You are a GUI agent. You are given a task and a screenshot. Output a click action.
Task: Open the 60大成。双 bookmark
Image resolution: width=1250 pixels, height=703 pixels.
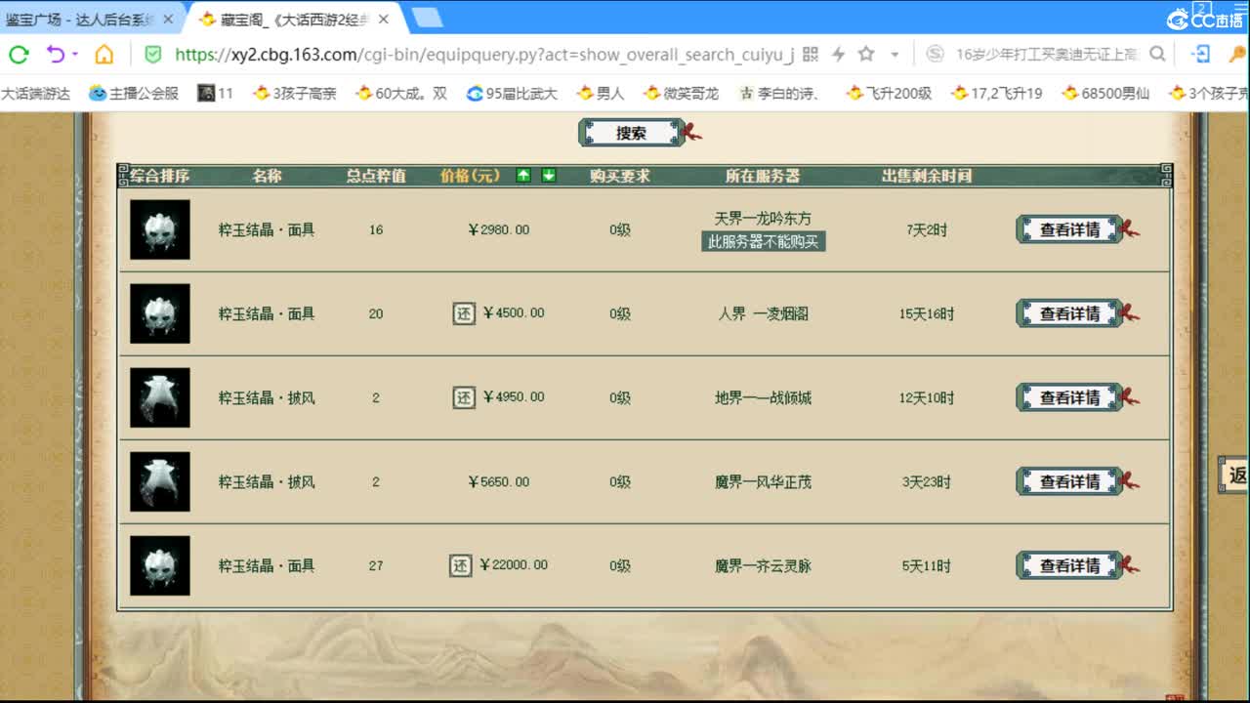pyautogui.click(x=401, y=94)
